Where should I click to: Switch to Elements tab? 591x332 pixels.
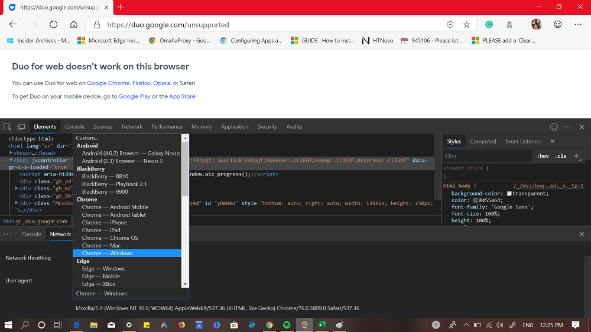[45, 126]
